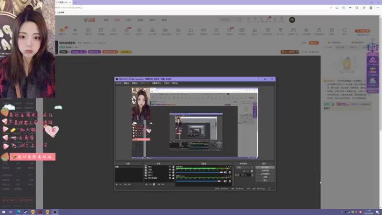Image resolution: width=382 pixels, height=215 pixels.
Task: Expand the 分类 dropdown in site navigation
Action: 128,20
